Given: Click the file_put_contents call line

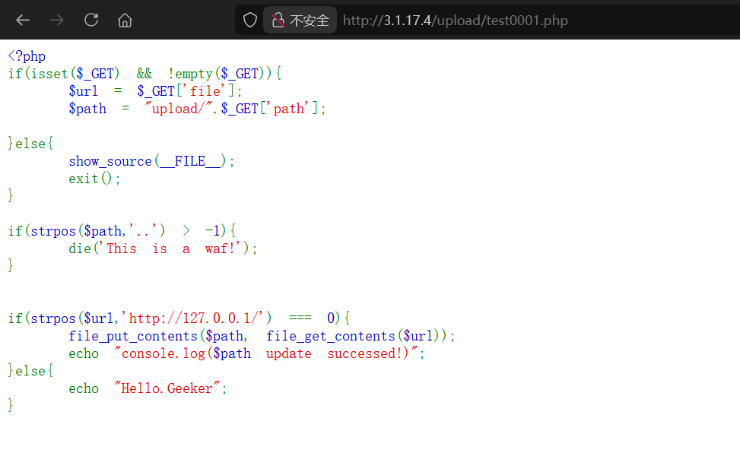Looking at the screenshot, I should pyautogui.click(x=262, y=335).
